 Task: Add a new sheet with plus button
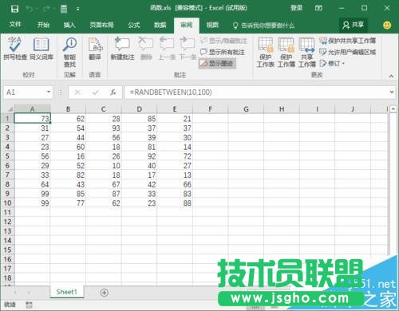click(x=104, y=293)
